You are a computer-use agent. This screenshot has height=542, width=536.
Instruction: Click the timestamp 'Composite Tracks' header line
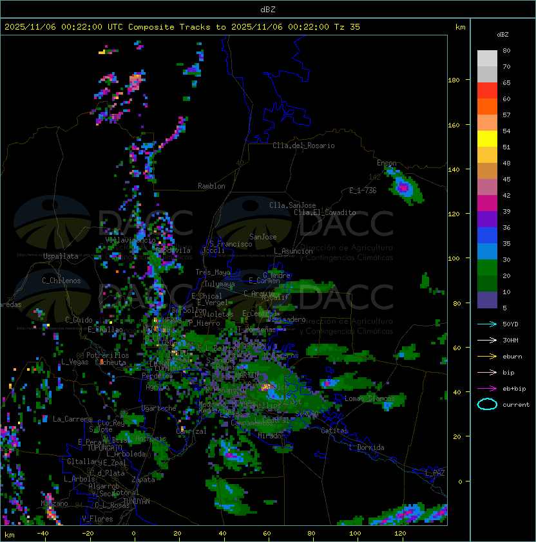tap(182, 27)
